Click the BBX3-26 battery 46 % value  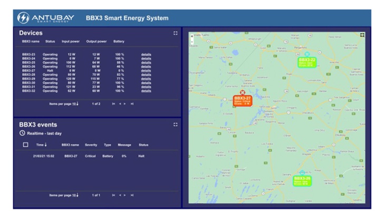[x=120, y=66]
